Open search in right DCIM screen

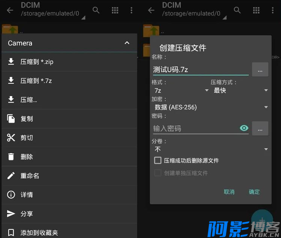pyautogui.click(x=237, y=10)
